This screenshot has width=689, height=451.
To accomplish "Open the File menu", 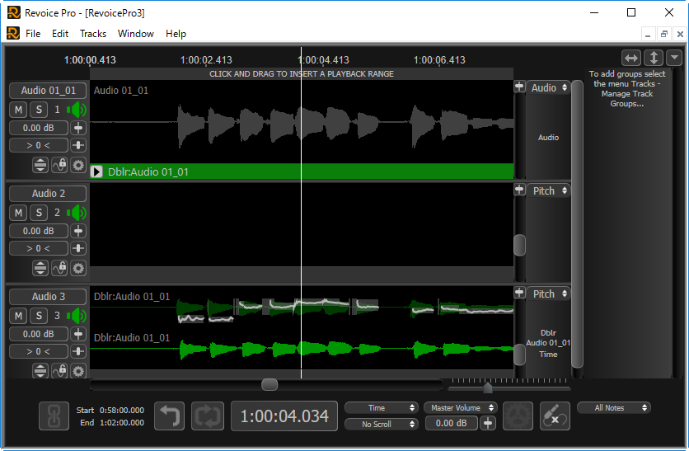I will (33, 34).
